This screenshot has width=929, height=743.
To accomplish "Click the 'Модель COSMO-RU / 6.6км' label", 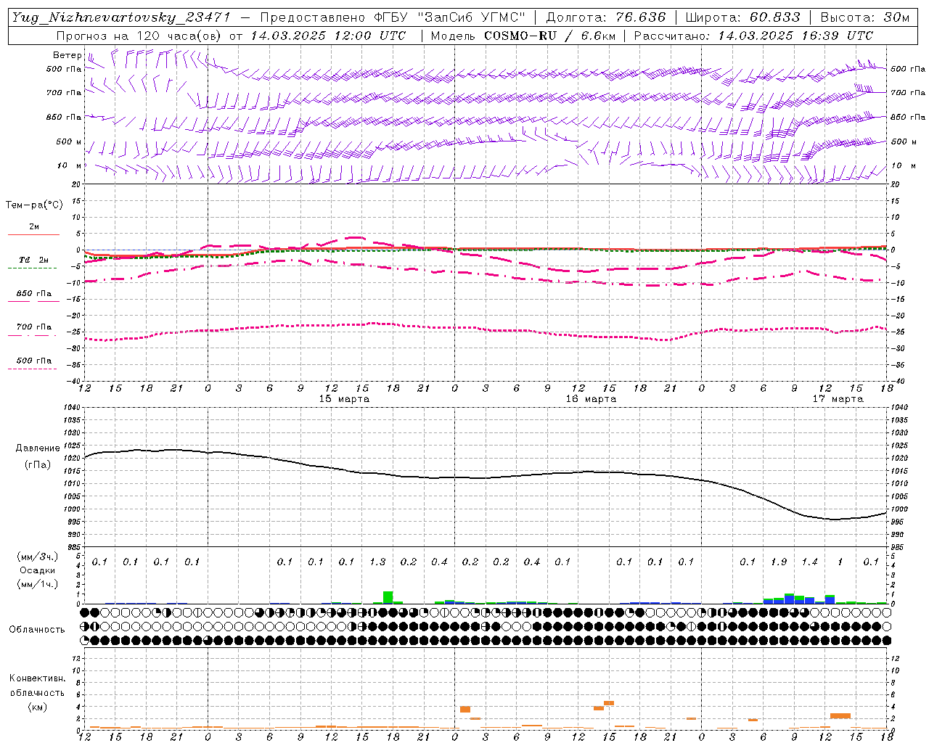I will coord(522,36).
